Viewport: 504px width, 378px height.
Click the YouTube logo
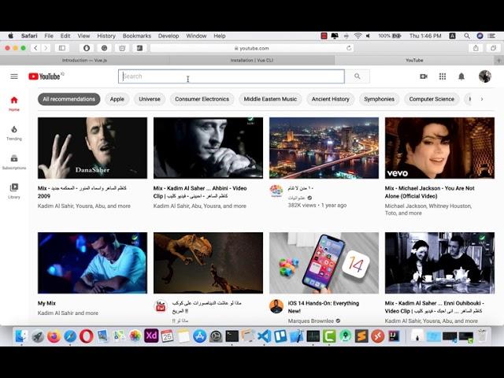click(46, 76)
